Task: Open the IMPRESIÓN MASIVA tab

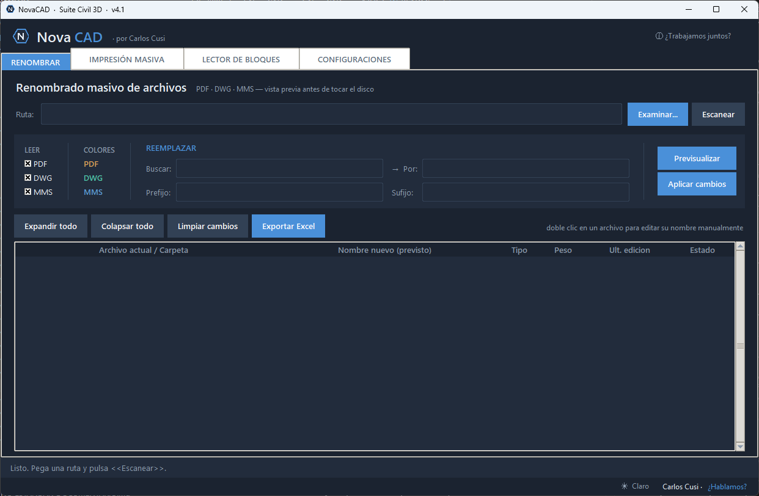Action: 127,59
